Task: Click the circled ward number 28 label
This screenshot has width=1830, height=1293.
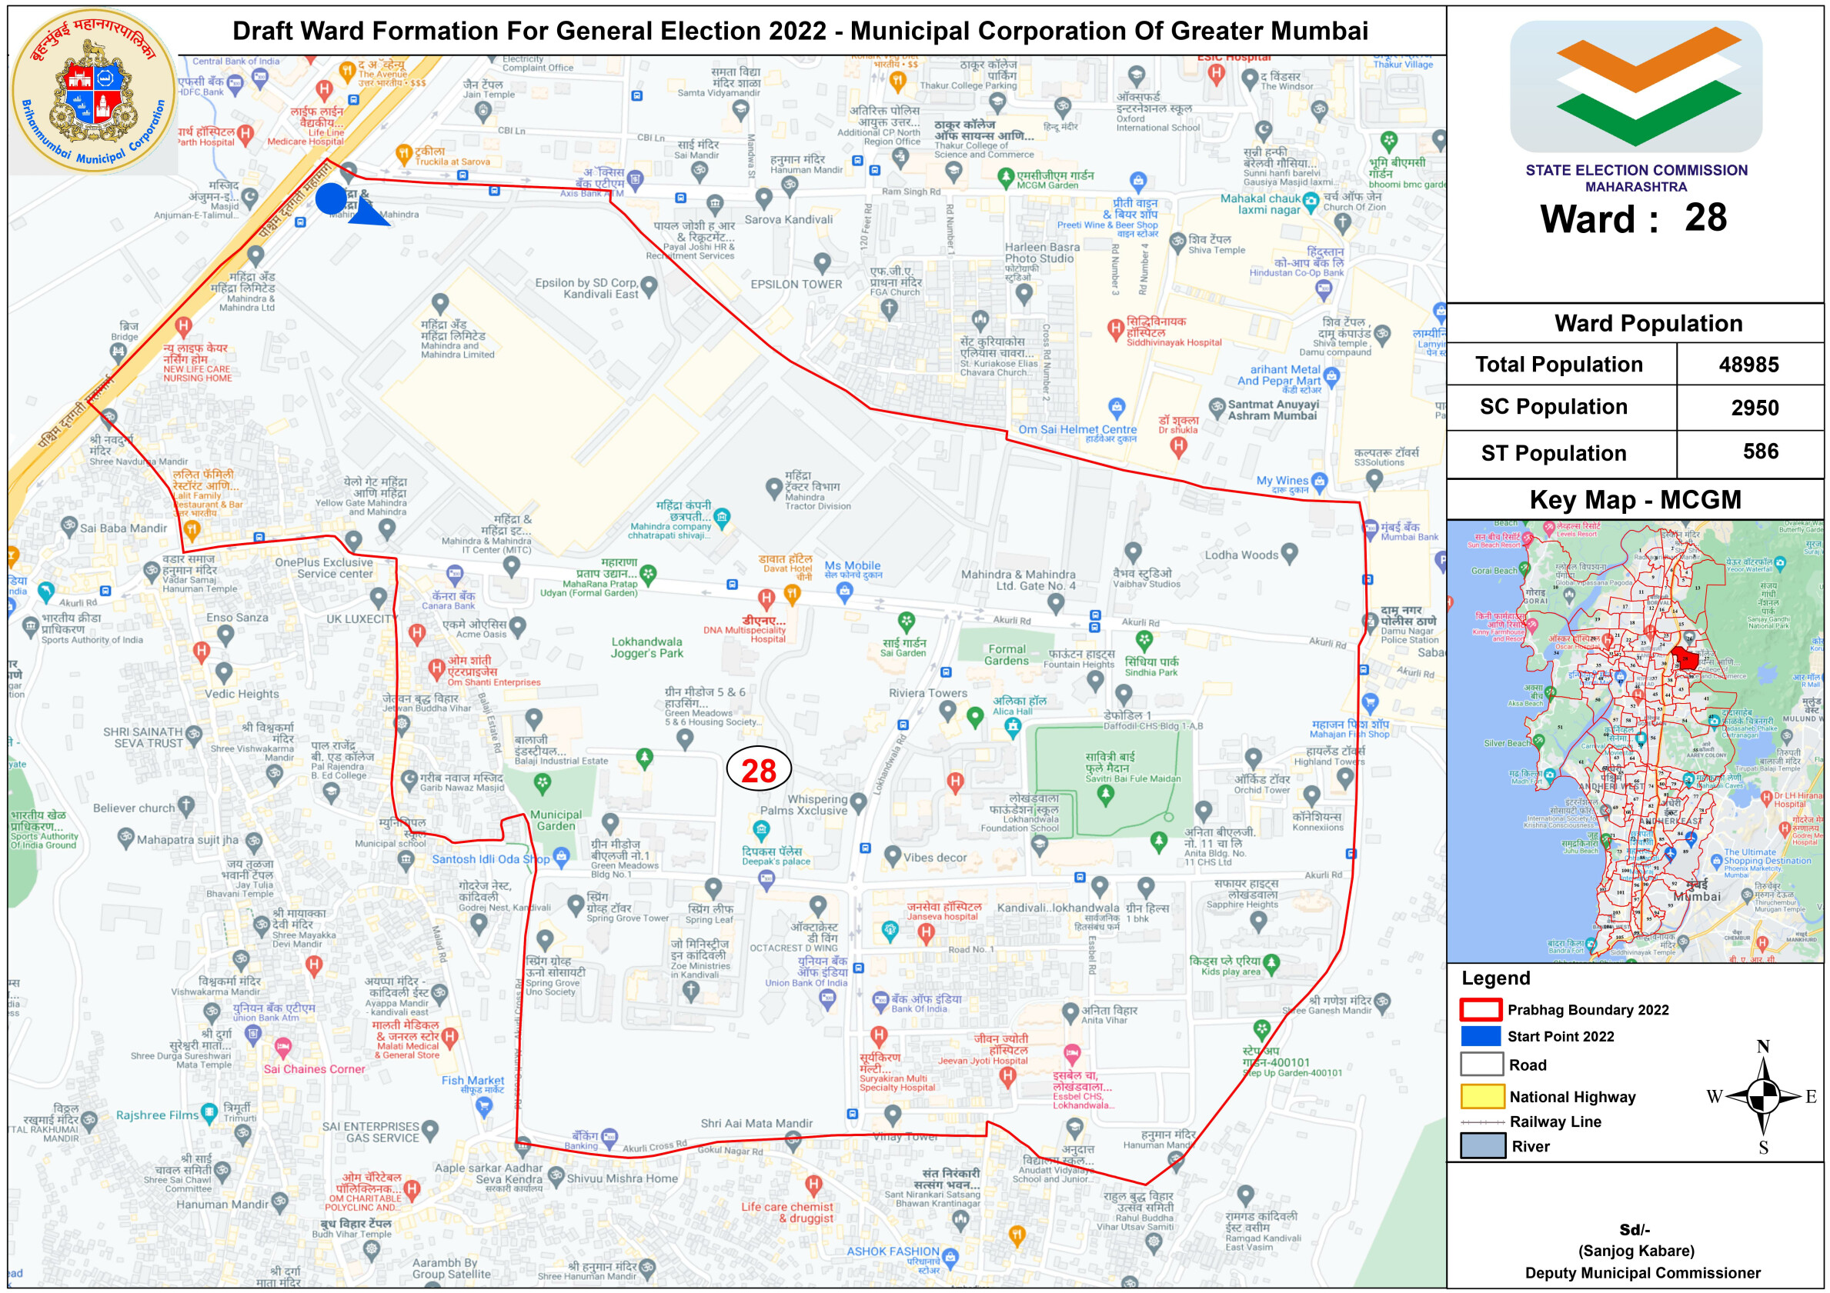Action: [758, 770]
